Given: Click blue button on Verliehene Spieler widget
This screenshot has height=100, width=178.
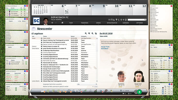Looking at the screenshot, I should click(x=25, y=58).
